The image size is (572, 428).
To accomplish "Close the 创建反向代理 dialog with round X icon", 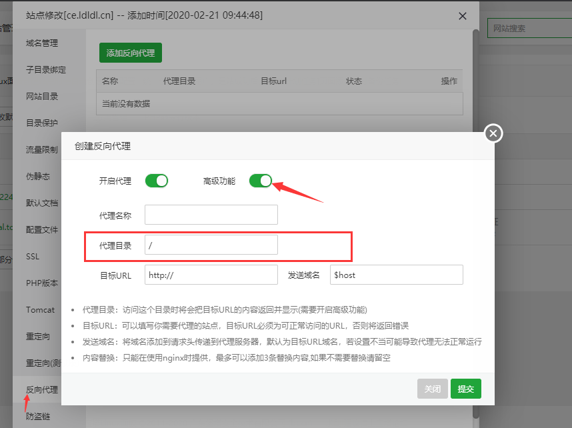I will click(x=493, y=133).
